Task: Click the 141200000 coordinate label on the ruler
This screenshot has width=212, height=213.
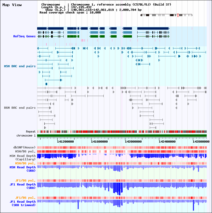Action: tap(65, 142)
